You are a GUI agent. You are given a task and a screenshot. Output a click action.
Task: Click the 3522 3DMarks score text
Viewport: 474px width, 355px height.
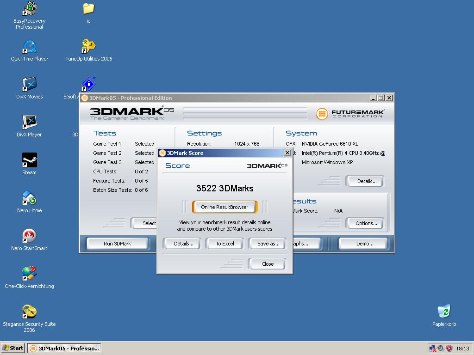click(225, 189)
